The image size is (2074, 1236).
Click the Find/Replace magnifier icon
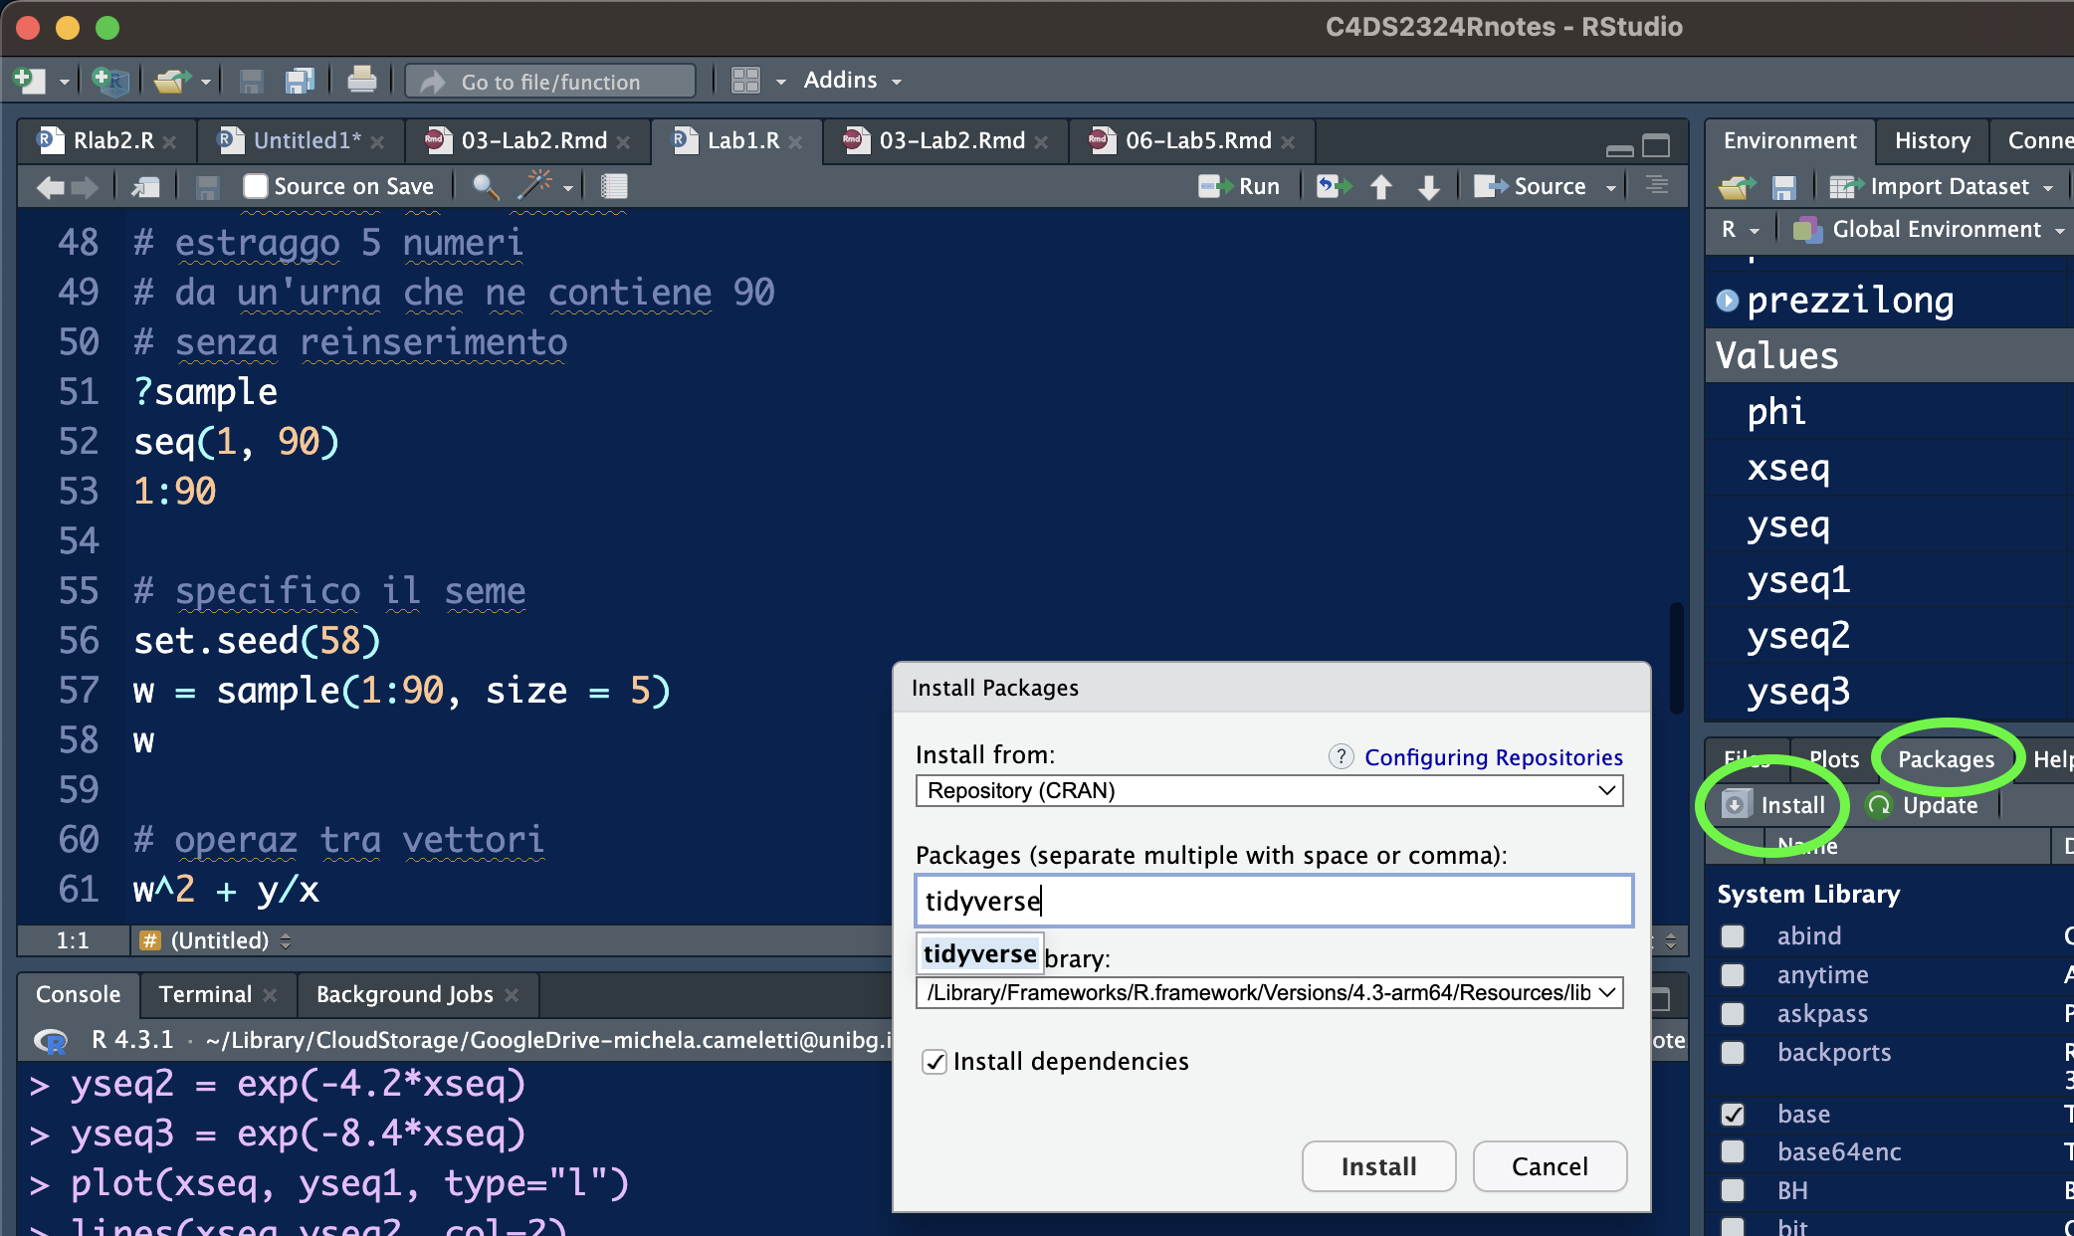(486, 186)
